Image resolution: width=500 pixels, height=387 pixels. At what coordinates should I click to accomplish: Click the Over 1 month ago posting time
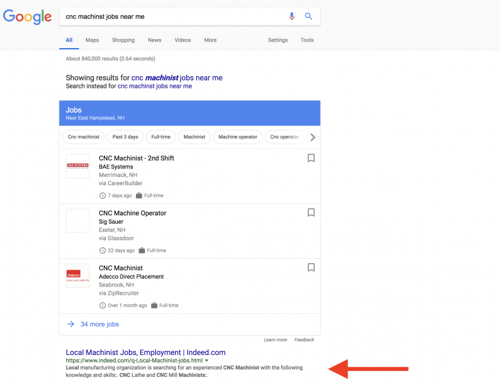[x=128, y=306]
